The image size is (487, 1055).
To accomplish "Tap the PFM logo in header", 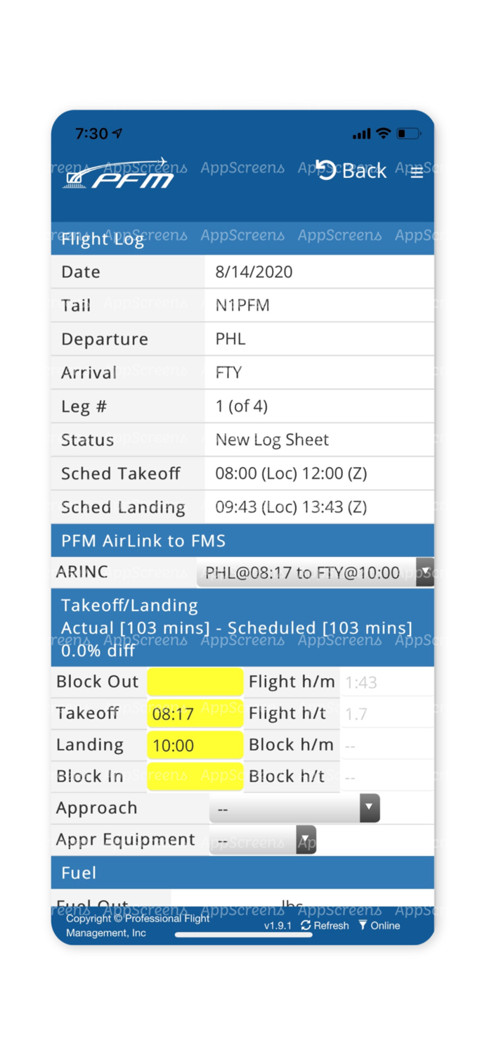I will (x=119, y=174).
